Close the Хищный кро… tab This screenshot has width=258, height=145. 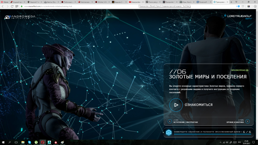[x=24, y=2]
